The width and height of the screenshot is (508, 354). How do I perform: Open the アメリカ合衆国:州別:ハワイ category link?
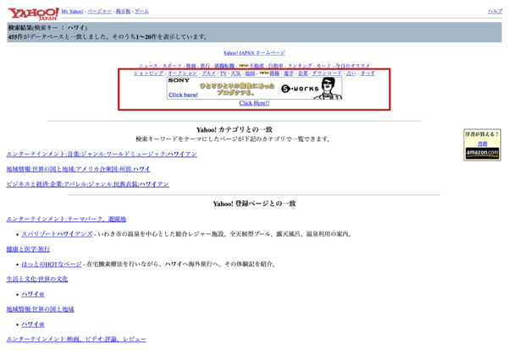(79, 169)
